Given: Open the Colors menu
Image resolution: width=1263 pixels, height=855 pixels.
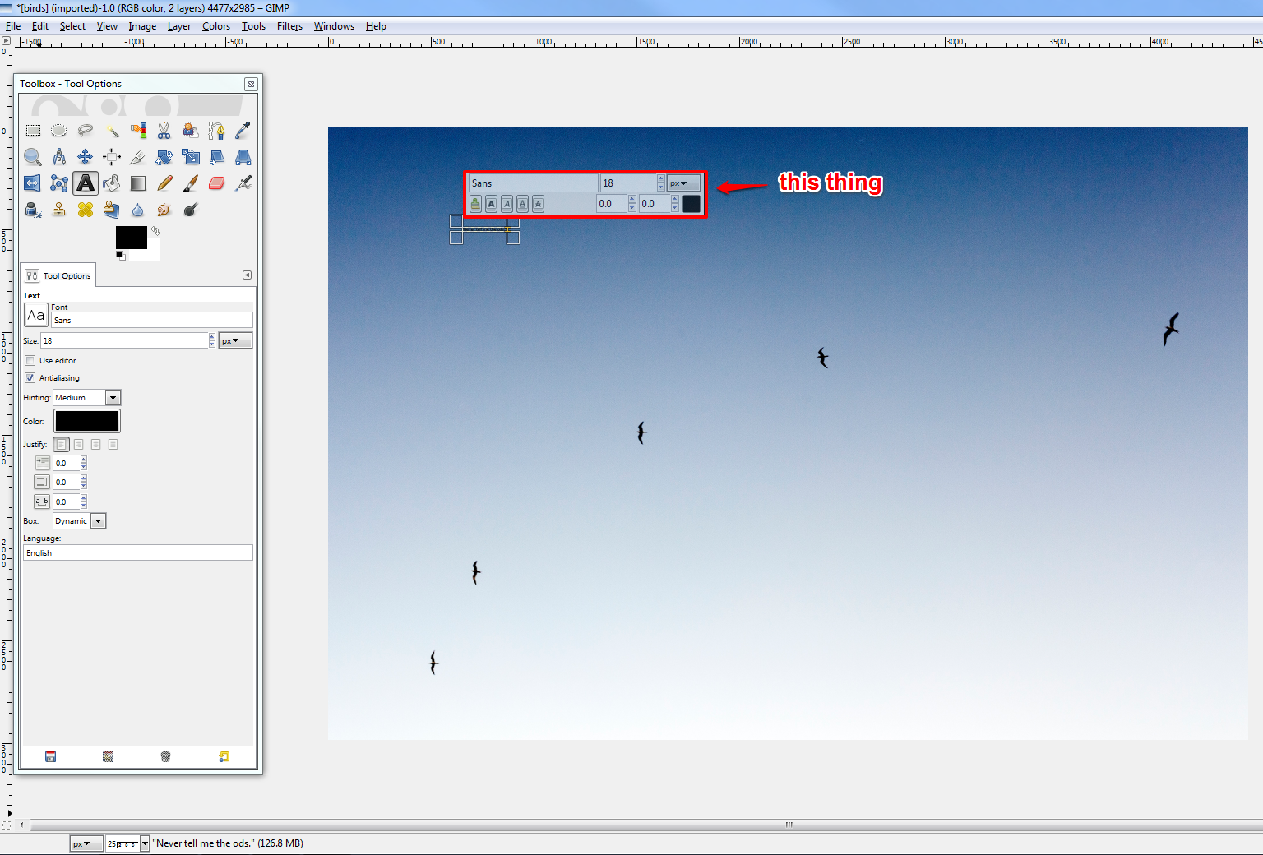Looking at the screenshot, I should (x=216, y=26).
